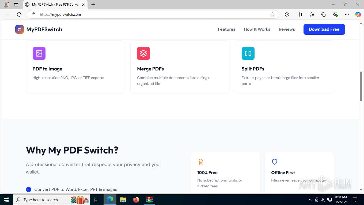364x205 pixels.
Task: Click the address bar showing mypdfswitch.com
Action: pyautogui.click(x=153, y=14)
